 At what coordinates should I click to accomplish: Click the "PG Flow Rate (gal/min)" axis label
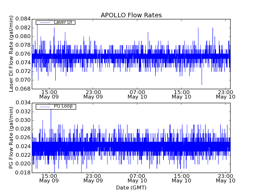tap(11, 138)
